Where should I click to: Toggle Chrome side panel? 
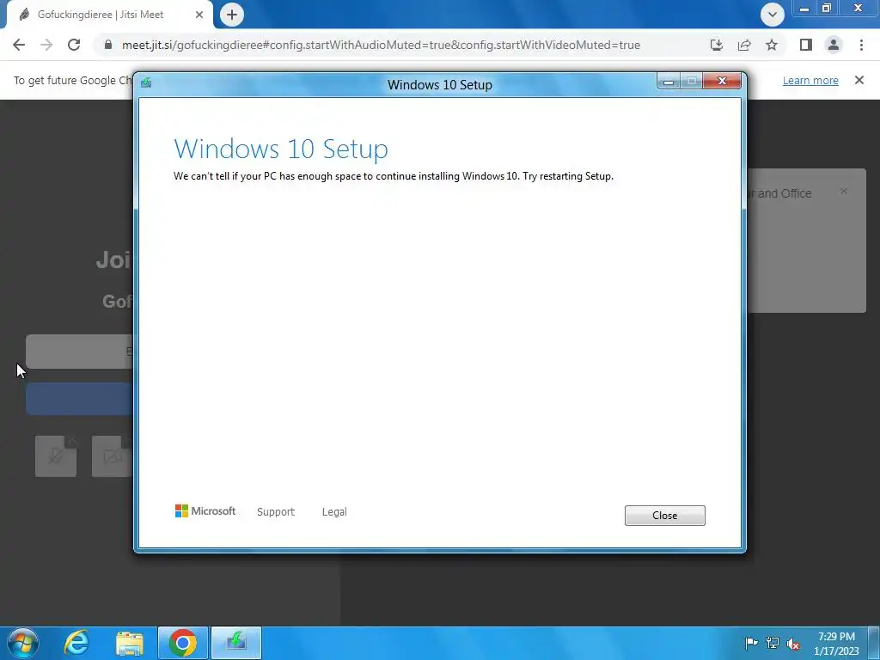pyautogui.click(x=806, y=45)
